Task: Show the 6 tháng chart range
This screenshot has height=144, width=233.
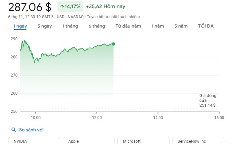Action: 97,26
